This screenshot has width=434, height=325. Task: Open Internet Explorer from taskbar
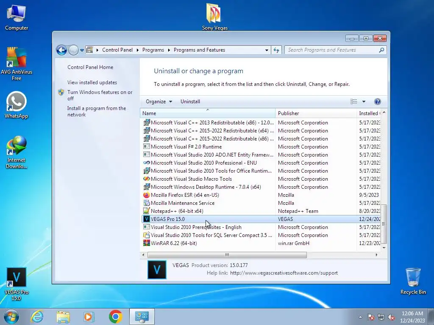37,317
